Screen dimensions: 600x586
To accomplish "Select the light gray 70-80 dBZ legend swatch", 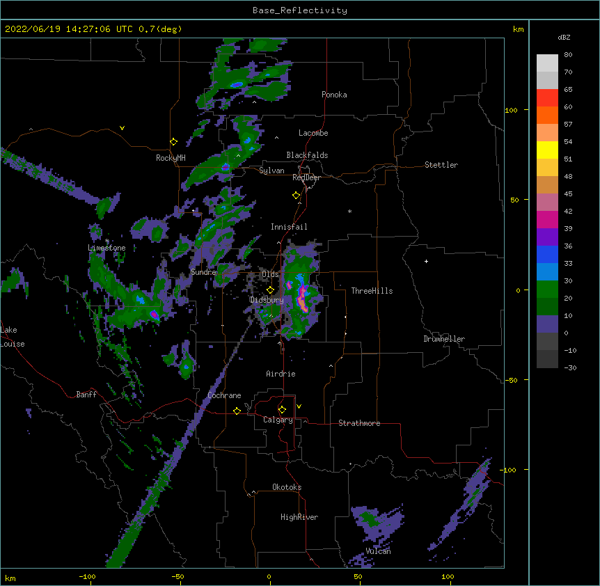I will coord(547,63).
